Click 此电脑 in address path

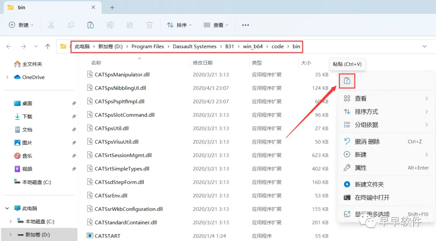pos(82,46)
